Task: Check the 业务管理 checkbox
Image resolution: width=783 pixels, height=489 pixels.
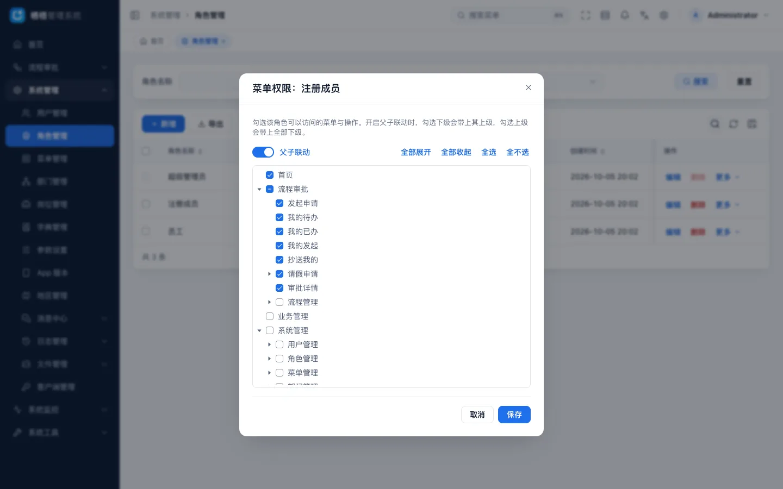Action: click(x=270, y=316)
